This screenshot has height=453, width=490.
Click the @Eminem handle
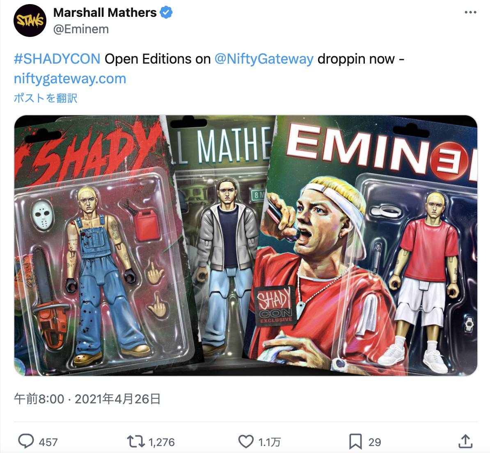tap(81, 29)
